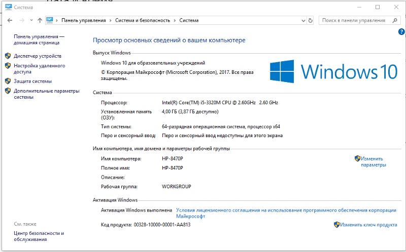The height and width of the screenshot is (252, 406).
Task: Select the 'Система' breadcrumb
Action: pyautogui.click(x=189, y=20)
